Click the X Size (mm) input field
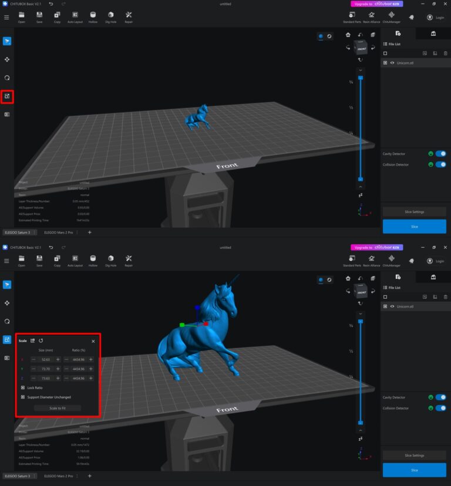 [46, 359]
